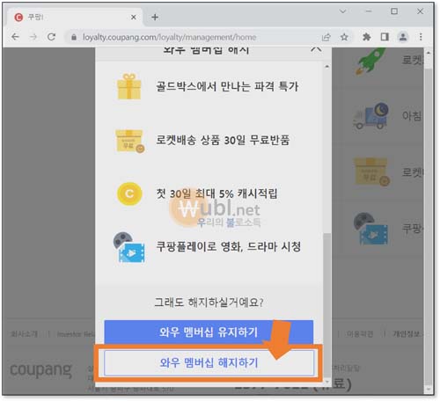Collapse the 와우 멤버십 해지 header chevron
Screen dimensions: 440x401
click(316, 49)
